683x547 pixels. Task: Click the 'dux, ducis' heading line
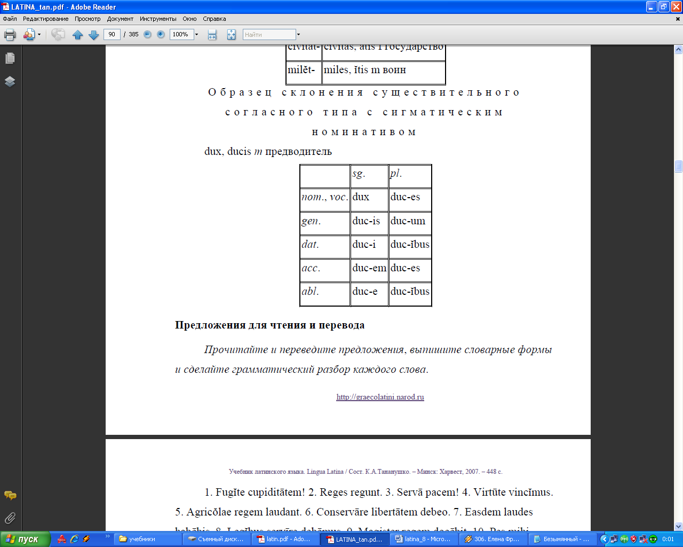pyautogui.click(x=268, y=151)
